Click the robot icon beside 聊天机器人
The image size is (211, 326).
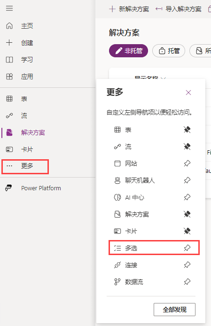tap(117, 180)
